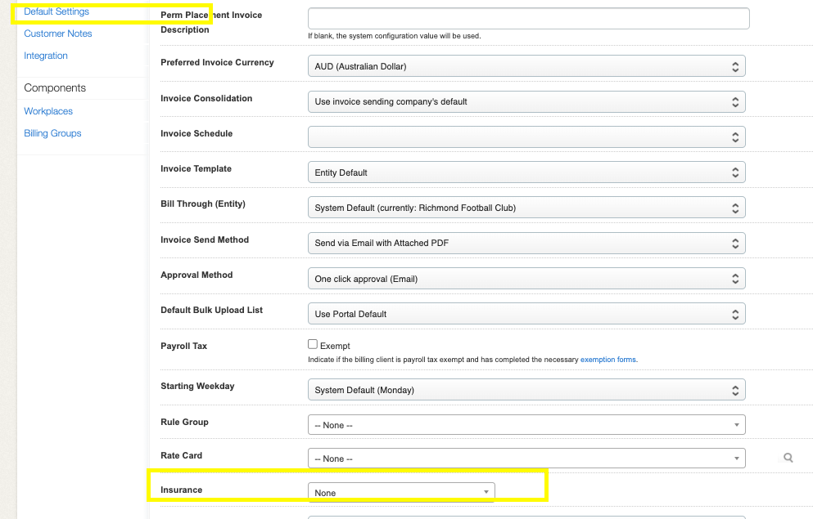Open the Approval Method dropdown
Screen dimensions: 813x519
(x=526, y=279)
